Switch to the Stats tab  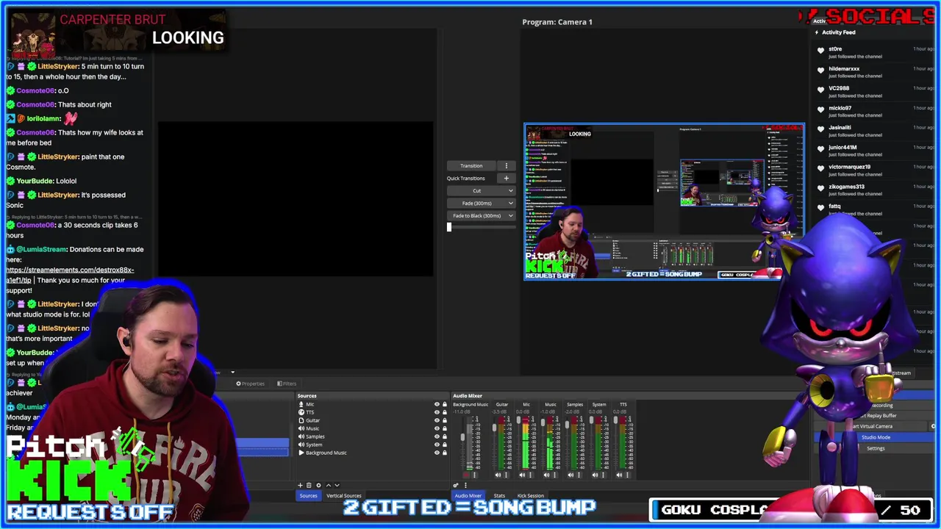(499, 496)
